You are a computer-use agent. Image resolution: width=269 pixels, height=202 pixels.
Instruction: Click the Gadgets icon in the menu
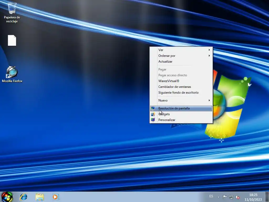click(x=153, y=114)
